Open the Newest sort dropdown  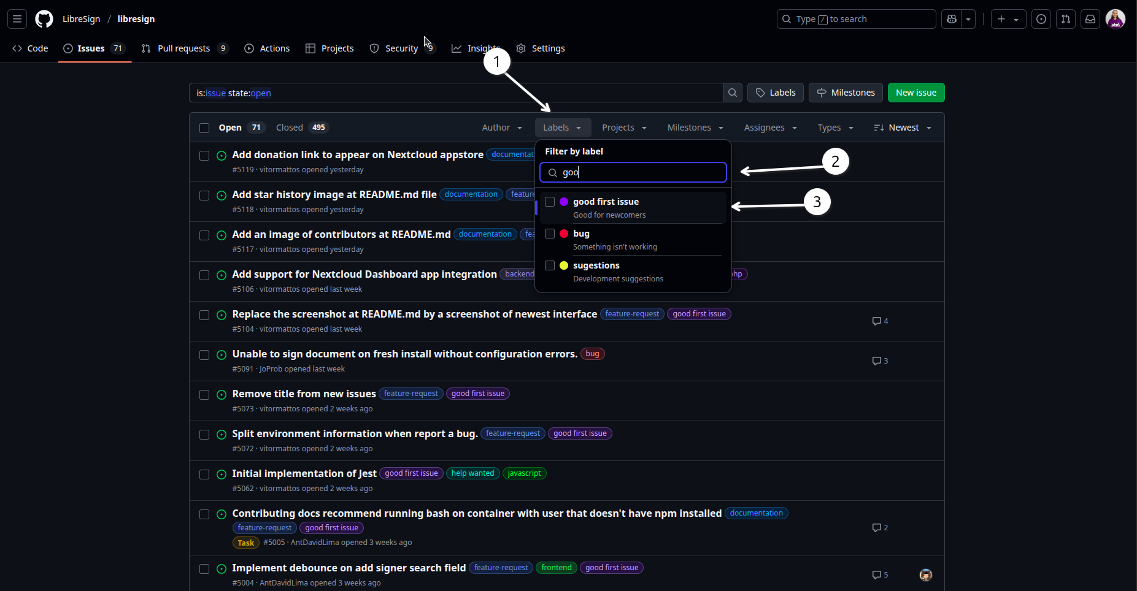pyautogui.click(x=903, y=128)
